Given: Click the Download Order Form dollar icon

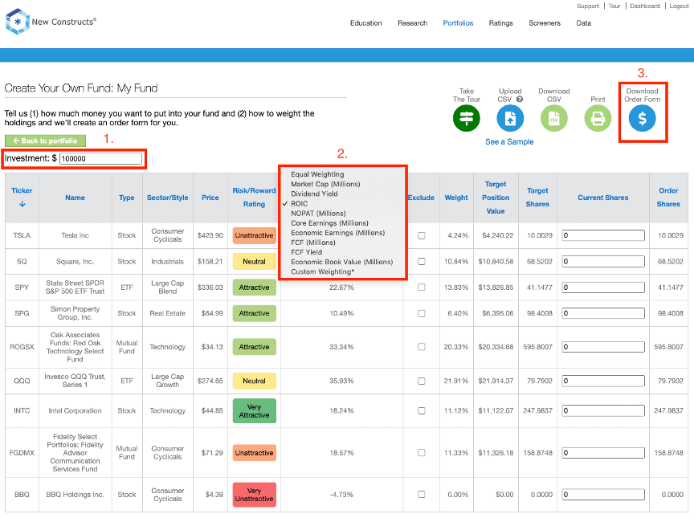Looking at the screenshot, I should [x=642, y=118].
